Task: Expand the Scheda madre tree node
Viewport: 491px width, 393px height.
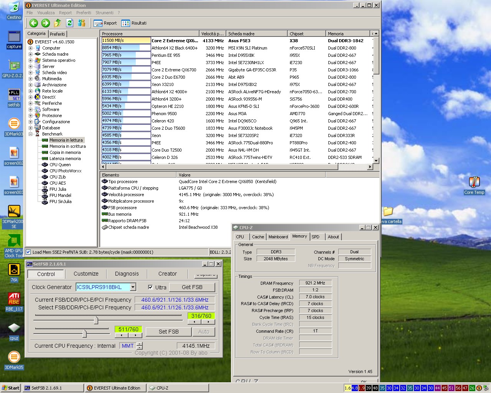Action: point(30,54)
